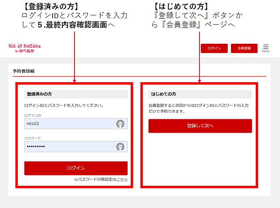Click the autofill icon in the Login ID field
Screen dimensions: 280x208
[120, 124]
